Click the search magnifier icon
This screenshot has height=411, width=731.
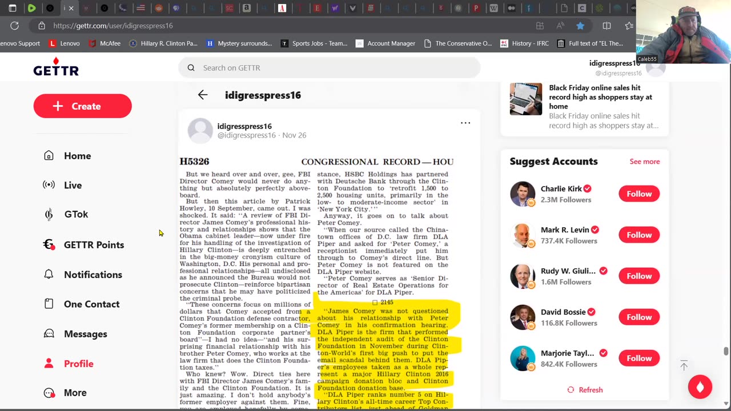click(x=191, y=67)
